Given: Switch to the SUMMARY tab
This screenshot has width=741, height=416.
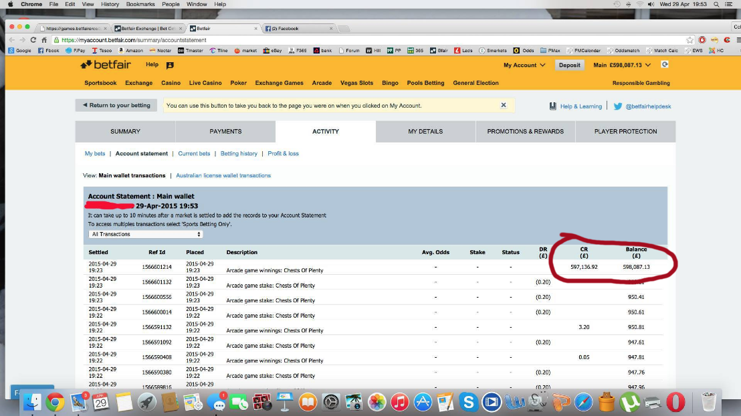Looking at the screenshot, I should pos(125,131).
